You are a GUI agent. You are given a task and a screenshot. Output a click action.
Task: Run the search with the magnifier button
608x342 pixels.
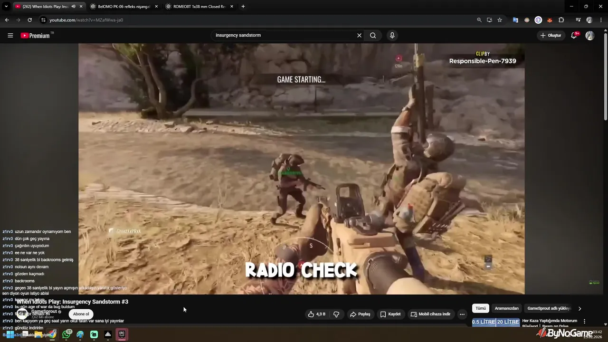(x=373, y=35)
